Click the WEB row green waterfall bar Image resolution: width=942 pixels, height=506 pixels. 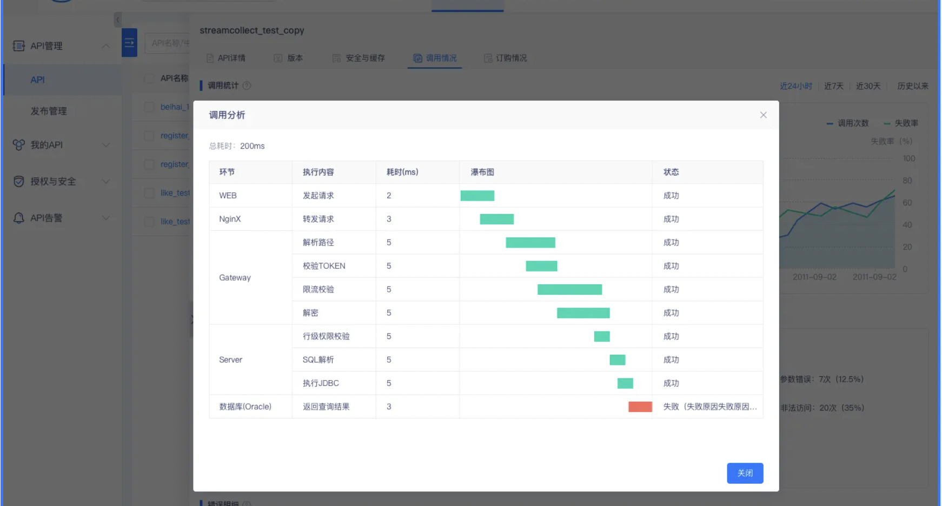pos(477,196)
